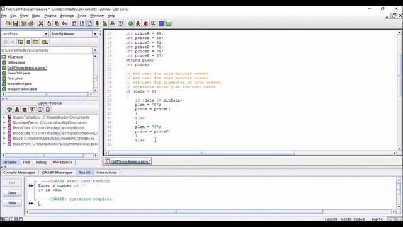This screenshot has width=403, height=227.
Task: Debug project using ladybug in Open Projects
Action: tap(25, 109)
